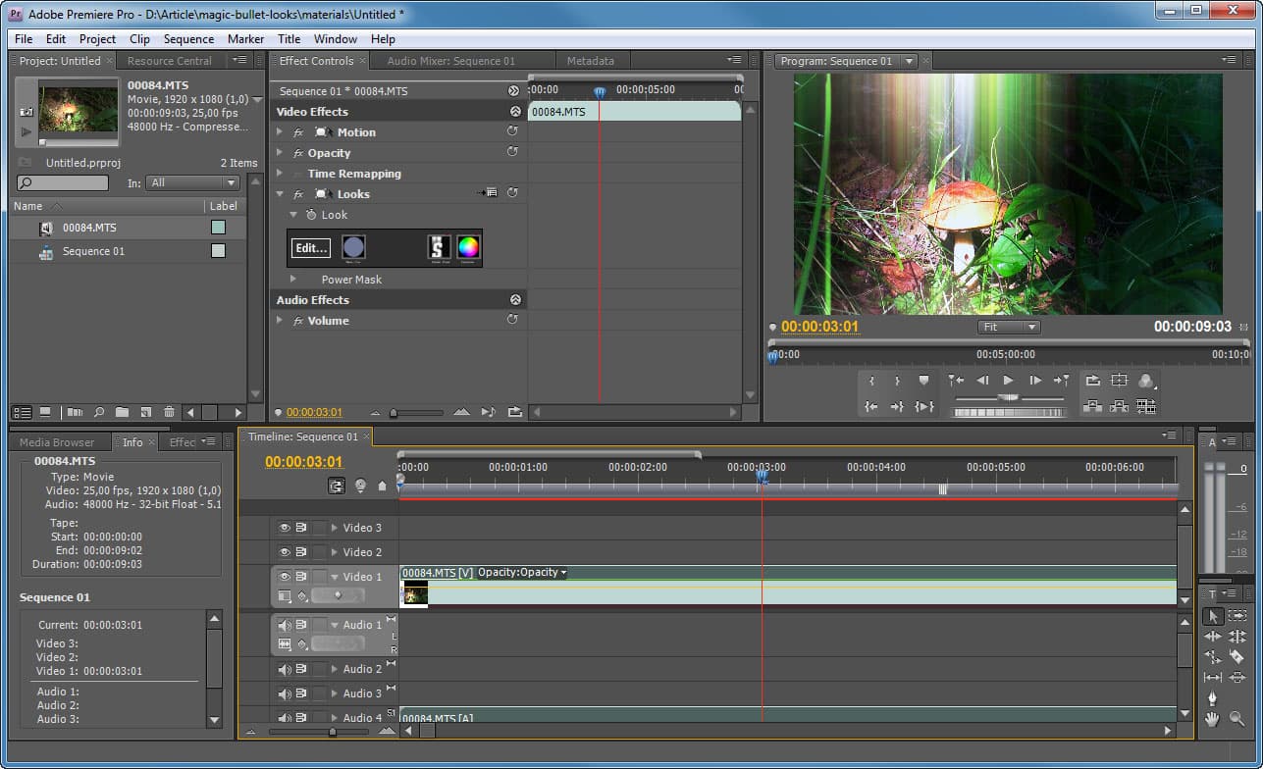
Task: Expand the Motion effect properties
Action: [280, 132]
